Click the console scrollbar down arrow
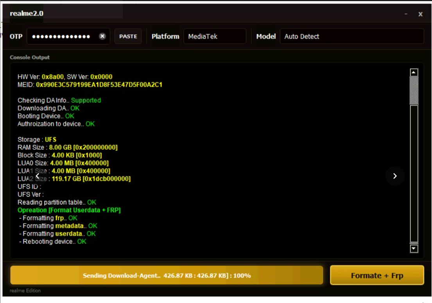 [414, 249]
